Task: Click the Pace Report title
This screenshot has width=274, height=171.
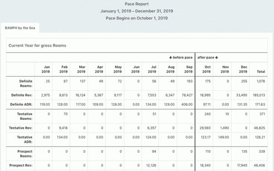Action: (137, 4)
